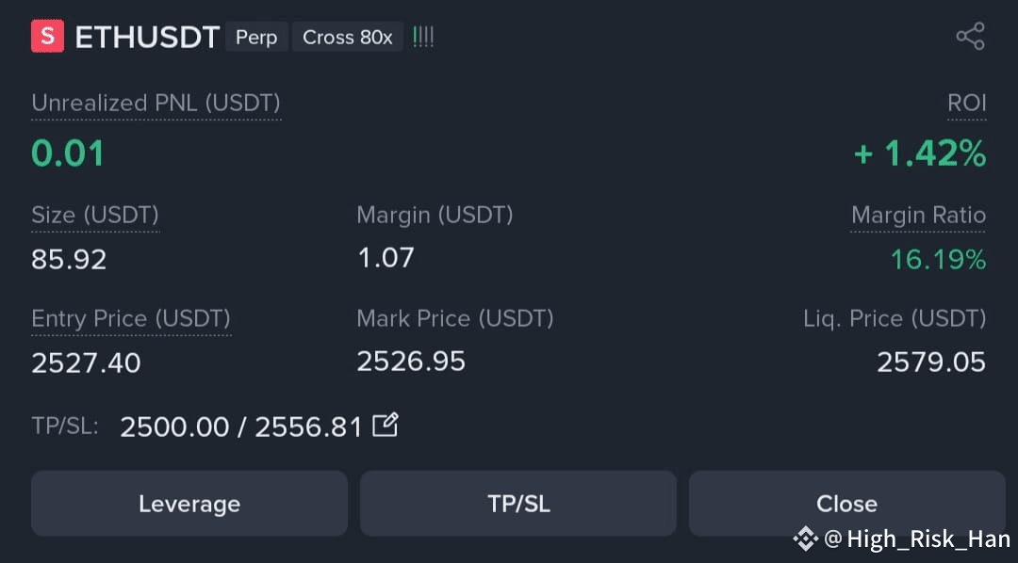The image size is (1018, 563).
Task: Tap the 2579.05 liquidation price value
Action: (x=931, y=362)
